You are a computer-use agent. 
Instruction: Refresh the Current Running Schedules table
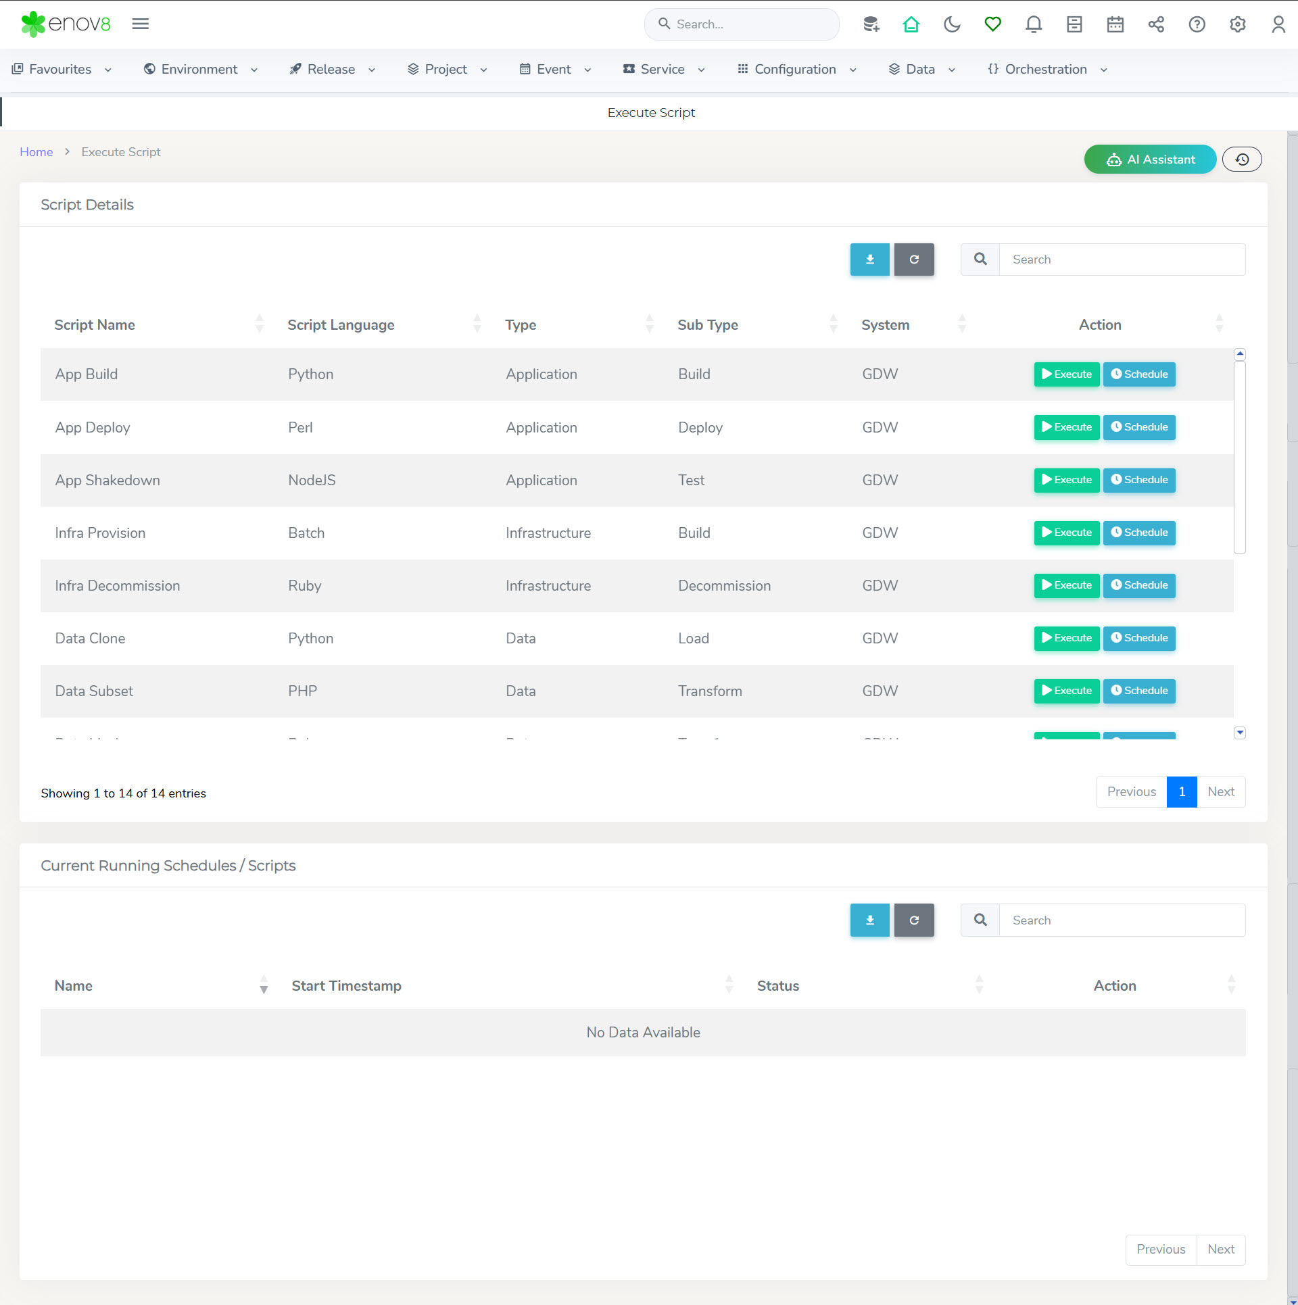pos(914,920)
